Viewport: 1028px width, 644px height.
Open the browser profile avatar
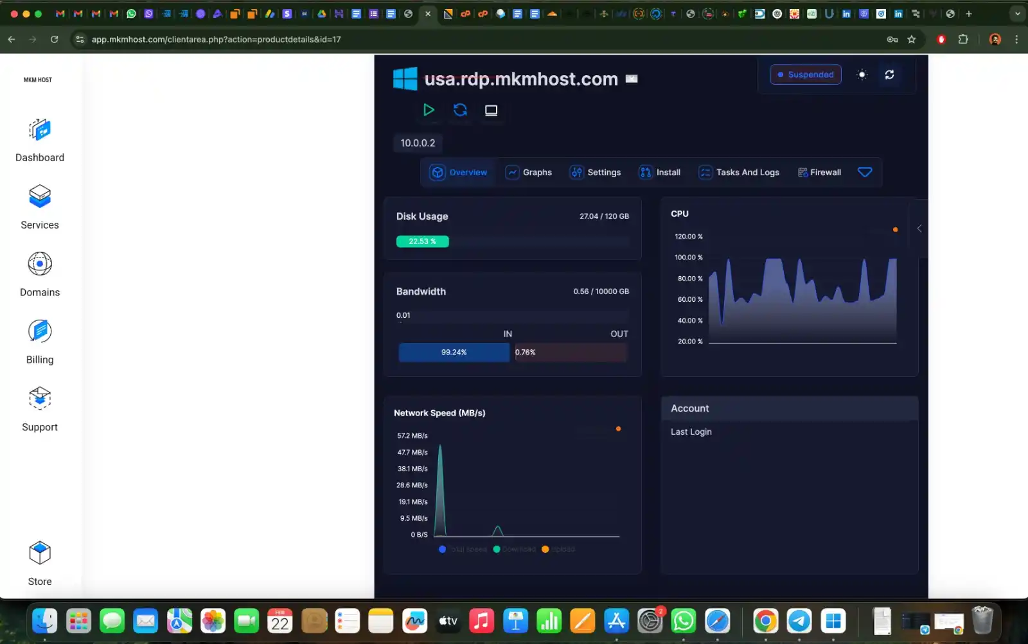[995, 39]
